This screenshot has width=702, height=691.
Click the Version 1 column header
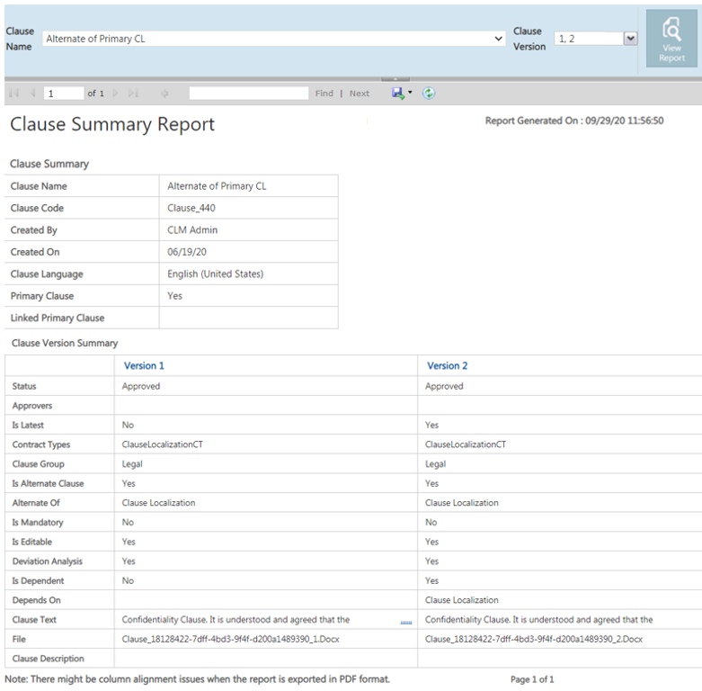144,366
